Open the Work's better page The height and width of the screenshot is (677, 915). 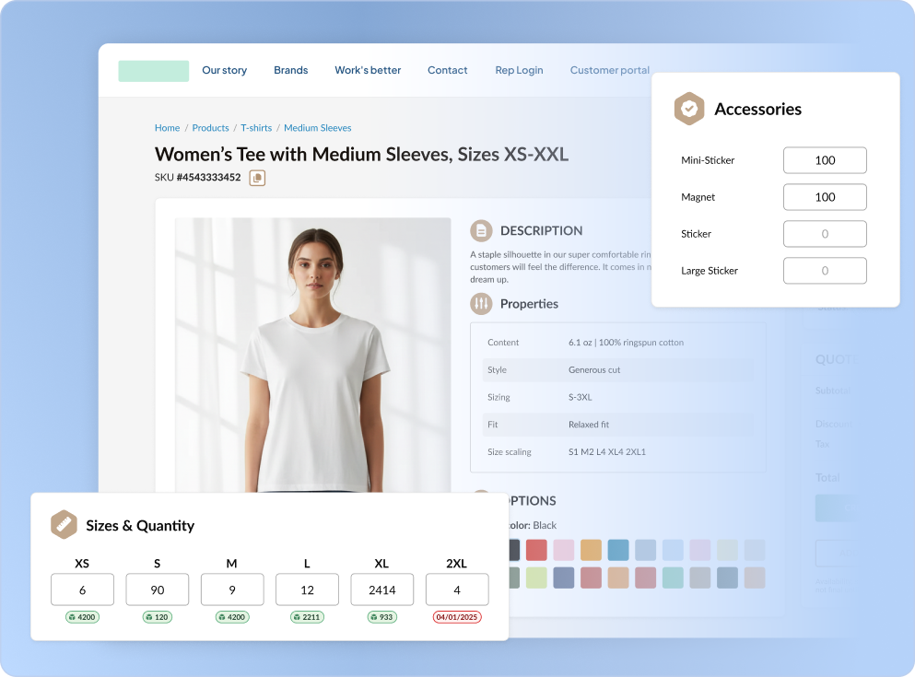[x=368, y=70]
